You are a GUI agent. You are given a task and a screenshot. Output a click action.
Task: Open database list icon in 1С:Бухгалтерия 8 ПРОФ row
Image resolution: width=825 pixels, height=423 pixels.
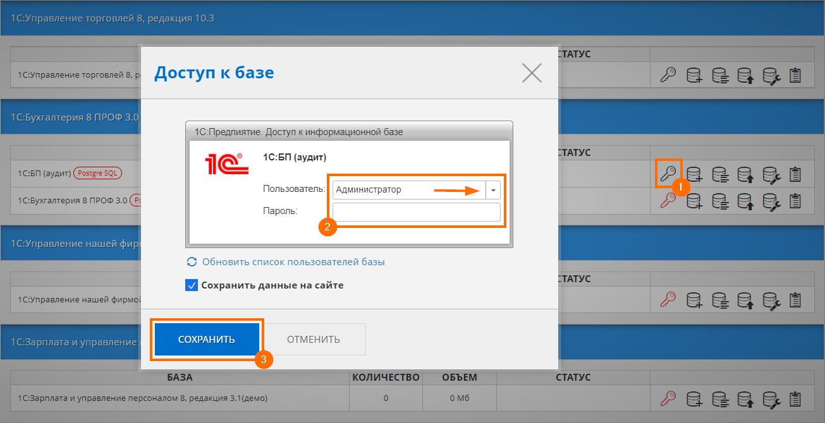tap(720, 201)
